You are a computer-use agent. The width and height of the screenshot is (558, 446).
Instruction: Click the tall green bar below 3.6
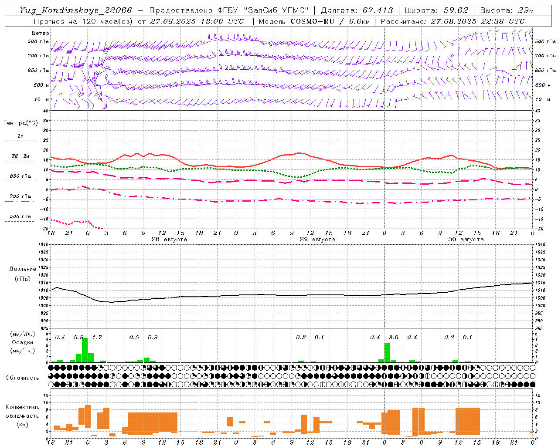click(387, 353)
